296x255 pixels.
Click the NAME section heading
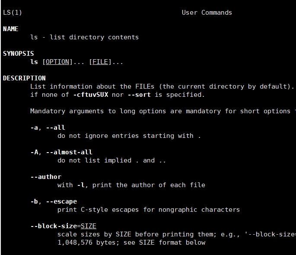11,29
